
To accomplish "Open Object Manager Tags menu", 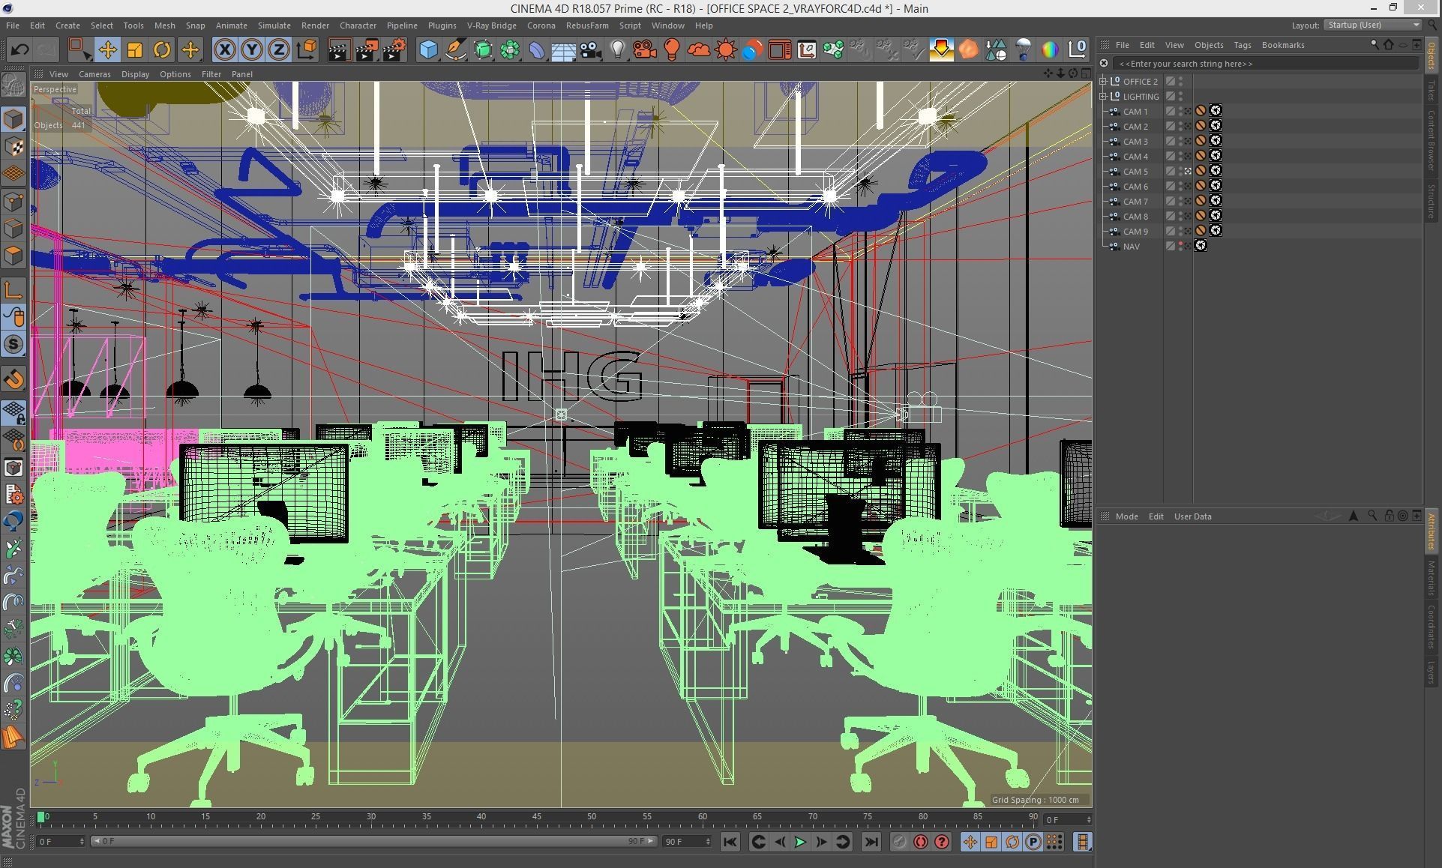I will (1242, 45).
